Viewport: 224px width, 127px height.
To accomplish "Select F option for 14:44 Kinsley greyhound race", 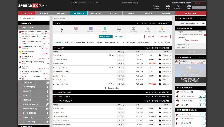I will click(x=204, y=123).
